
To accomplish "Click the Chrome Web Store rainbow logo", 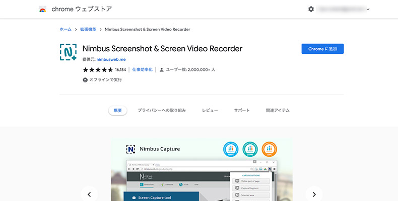I will point(43,10).
